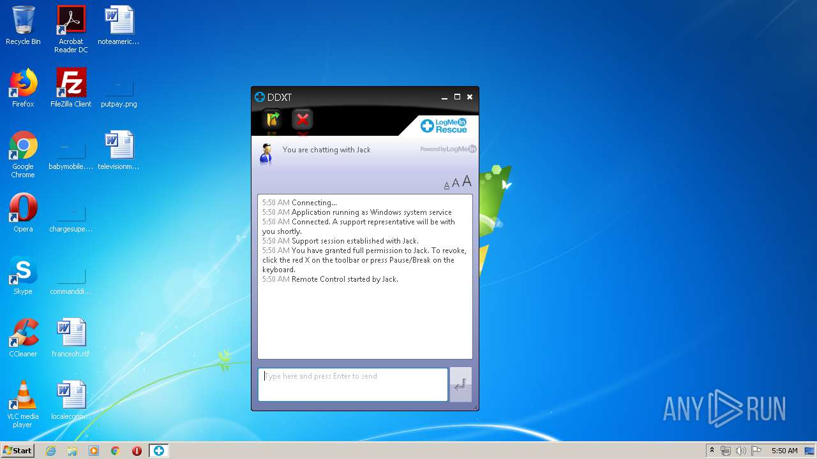The width and height of the screenshot is (817, 459).
Task: Click the Action Center flag icon
Action: point(756,451)
